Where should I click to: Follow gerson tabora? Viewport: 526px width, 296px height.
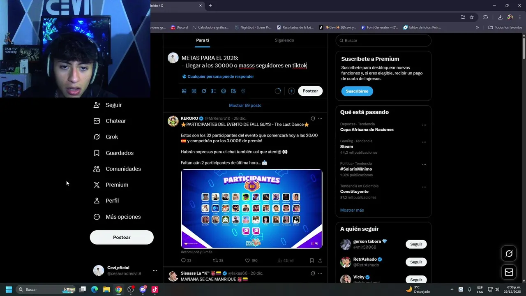[416, 244]
